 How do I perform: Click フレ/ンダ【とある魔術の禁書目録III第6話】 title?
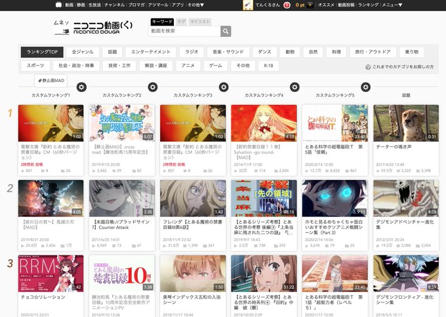193,224
